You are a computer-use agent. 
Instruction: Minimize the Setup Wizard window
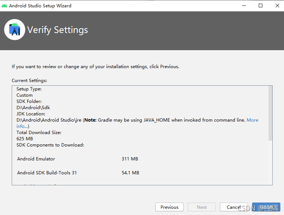(x=244, y=5)
